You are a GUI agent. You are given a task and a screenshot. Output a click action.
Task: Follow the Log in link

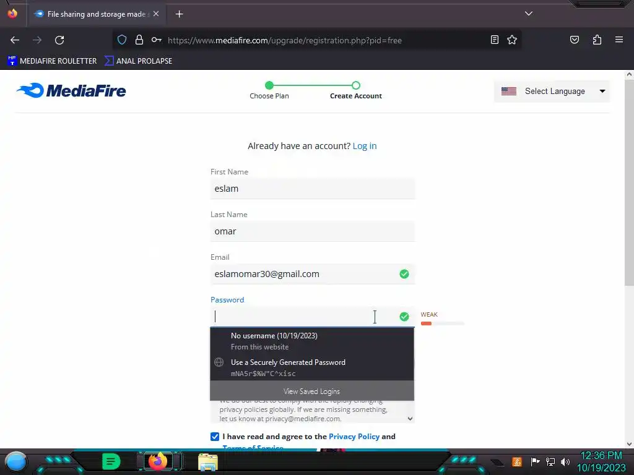tap(365, 146)
